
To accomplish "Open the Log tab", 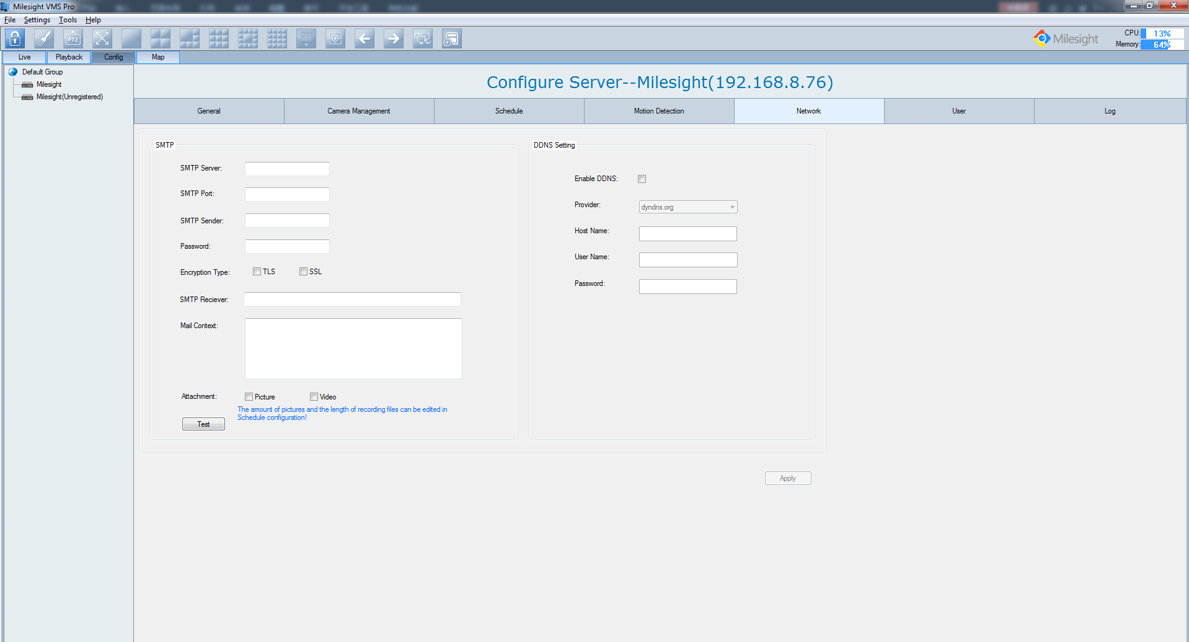I will coord(1110,111).
